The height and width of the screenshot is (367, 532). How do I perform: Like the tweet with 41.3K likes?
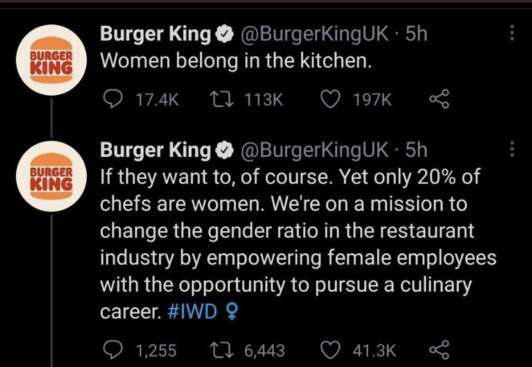click(x=330, y=350)
